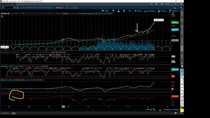210x118 pixels.
Task: Click the pin icon next to Position
Action: coord(13,113)
